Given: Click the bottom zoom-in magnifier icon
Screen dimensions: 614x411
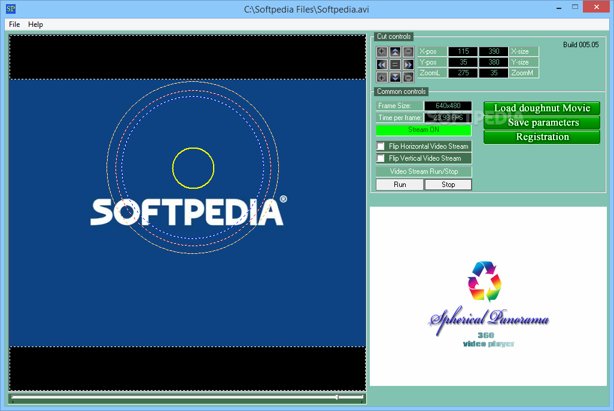Looking at the screenshot, I should [x=382, y=78].
